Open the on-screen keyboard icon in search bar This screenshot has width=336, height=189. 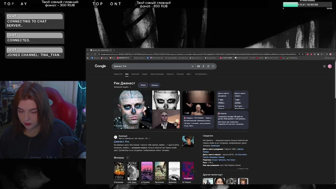198,66
